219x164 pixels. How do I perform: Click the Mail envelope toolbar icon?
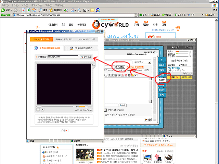73,10
